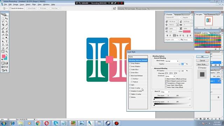Select the Rectangular Marquee tool
This screenshot has height=126, width=224.
click(3, 19)
